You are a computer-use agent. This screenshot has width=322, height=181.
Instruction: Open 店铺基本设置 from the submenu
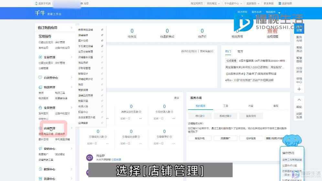pyautogui.click(x=86, y=57)
